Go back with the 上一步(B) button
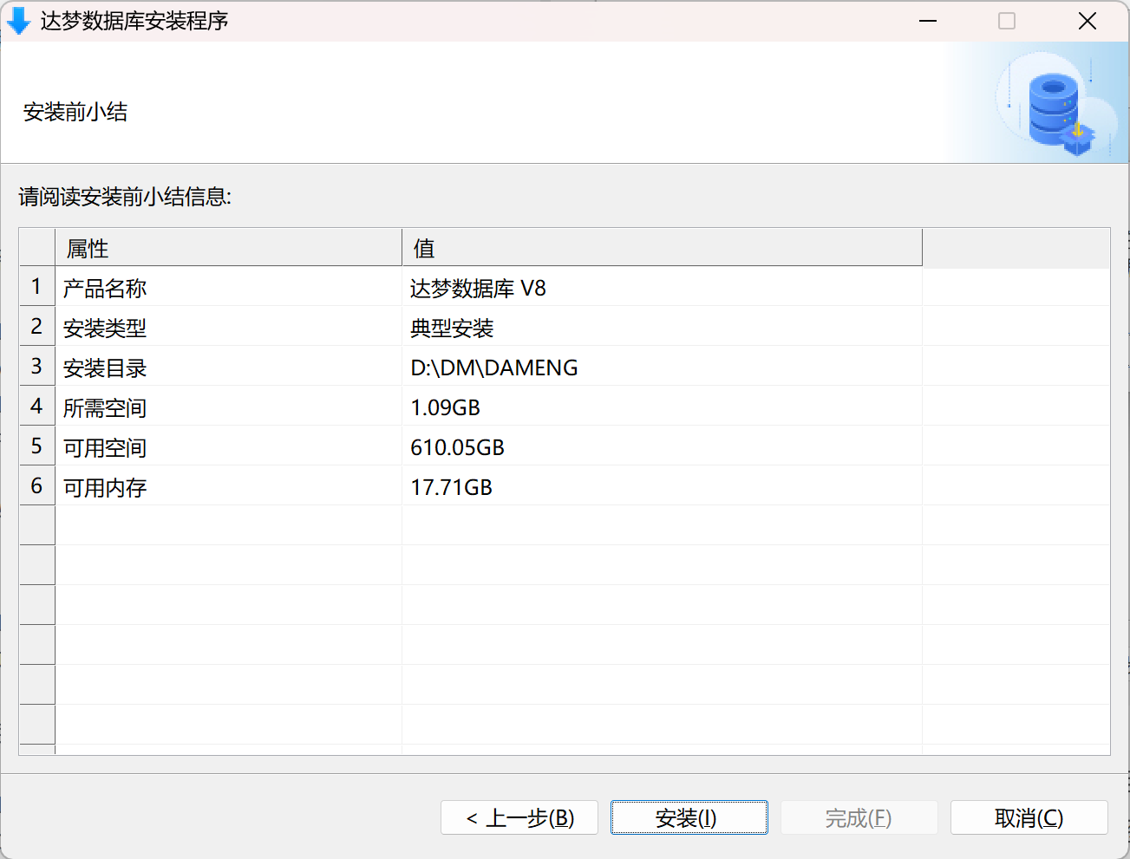The height and width of the screenshot is (859, 1130). click(519, 817)
